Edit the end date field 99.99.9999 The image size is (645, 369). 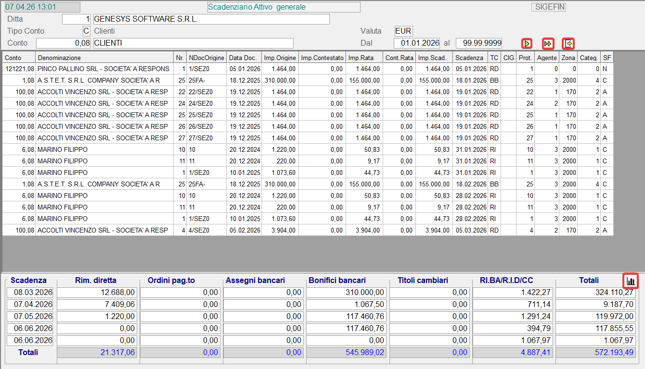tap(478, 43)
